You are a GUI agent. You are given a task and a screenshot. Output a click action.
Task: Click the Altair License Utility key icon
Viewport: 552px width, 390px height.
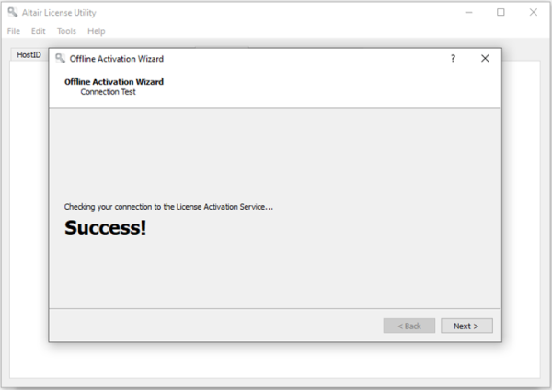pos(13,12)
